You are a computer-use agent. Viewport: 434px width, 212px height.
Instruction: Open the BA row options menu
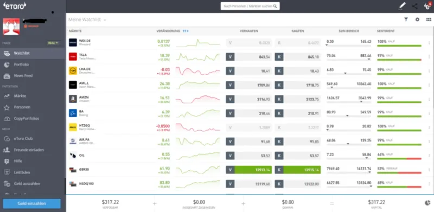pos(429,113)
